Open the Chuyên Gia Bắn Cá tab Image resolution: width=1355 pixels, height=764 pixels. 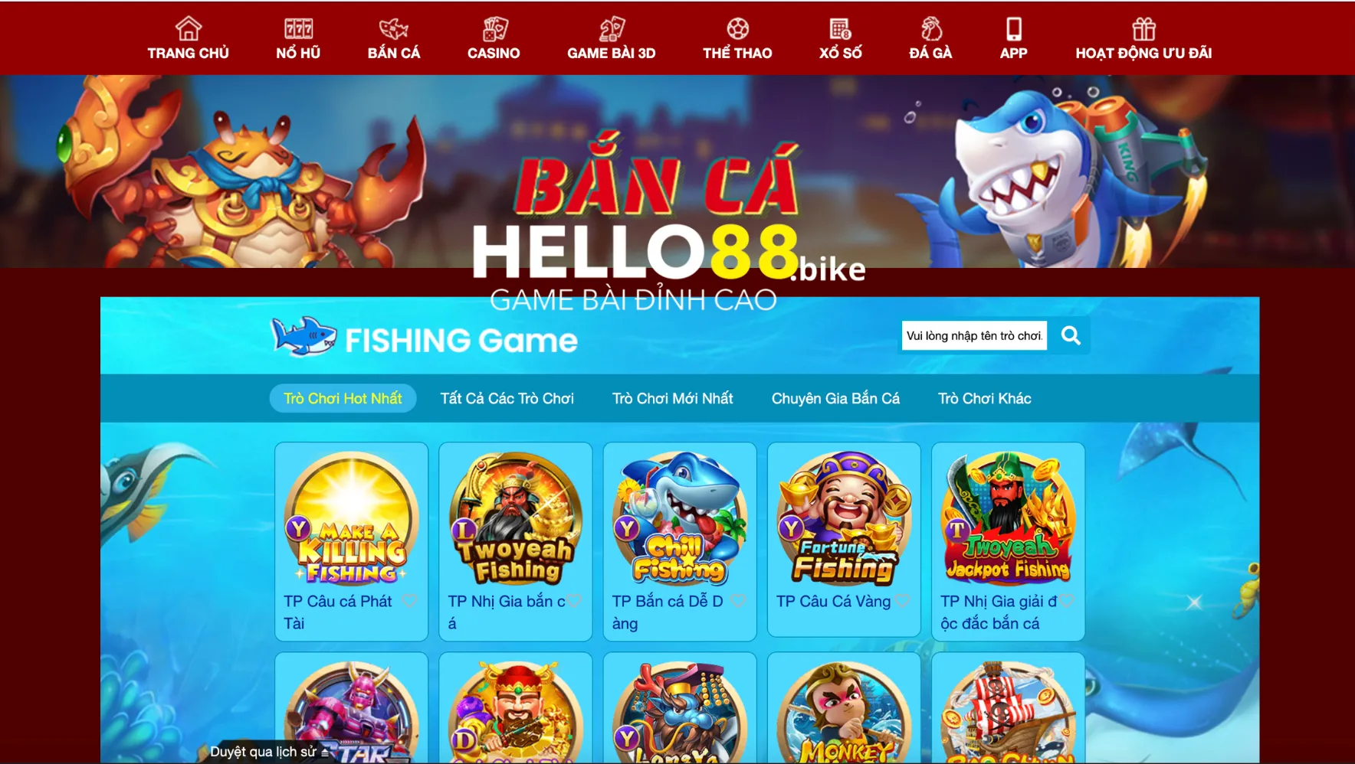tap(835, 398)
